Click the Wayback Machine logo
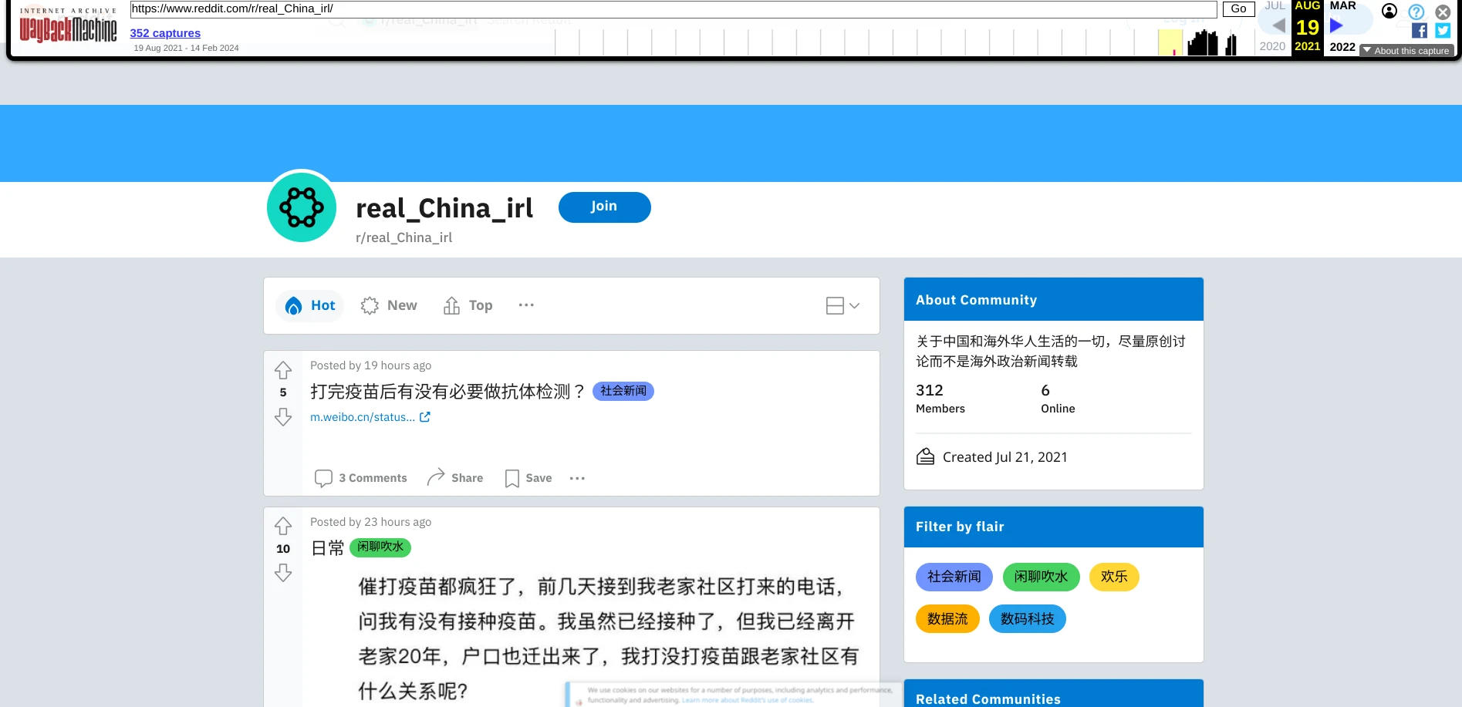The image size is (1462, 707). pyautogui.click(x=68, y=28)
